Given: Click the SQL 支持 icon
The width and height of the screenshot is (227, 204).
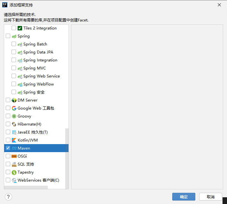Looking at the screenshot, I should click(x=14, y=164).
